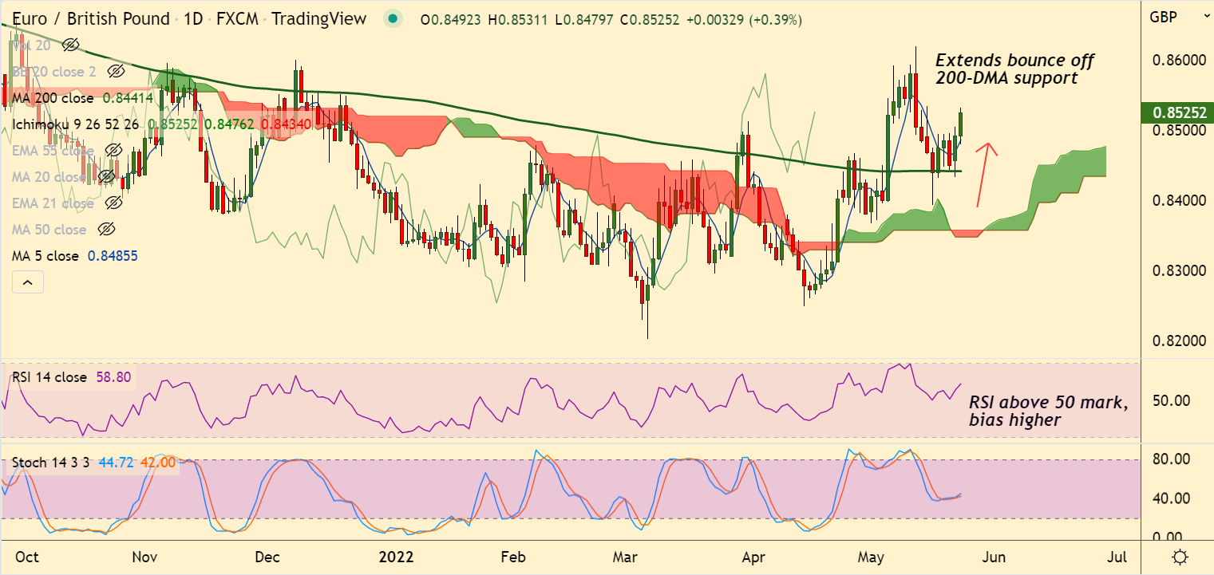Click the FXCM exchange label
1214x575 pixels.
(237, 18)
